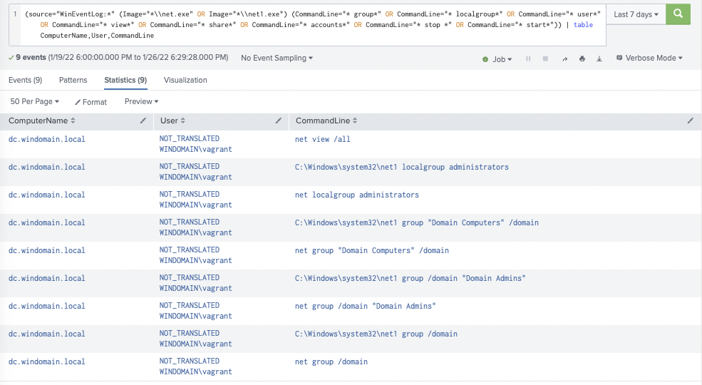The image size is (702, 385).
Task: Open the Last 7 days time picker
Action: 636,14
